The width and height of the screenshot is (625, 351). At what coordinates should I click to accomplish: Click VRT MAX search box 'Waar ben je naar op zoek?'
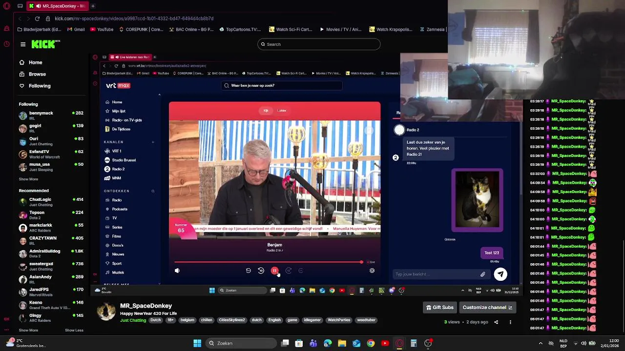[282, 85]
